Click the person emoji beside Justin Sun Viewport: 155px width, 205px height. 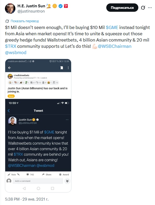click(49, 6)
